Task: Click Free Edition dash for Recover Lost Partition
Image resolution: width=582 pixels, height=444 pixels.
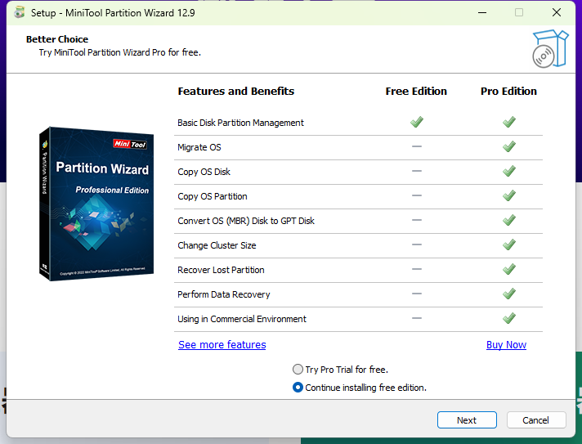Action: (x=417, y=269)
